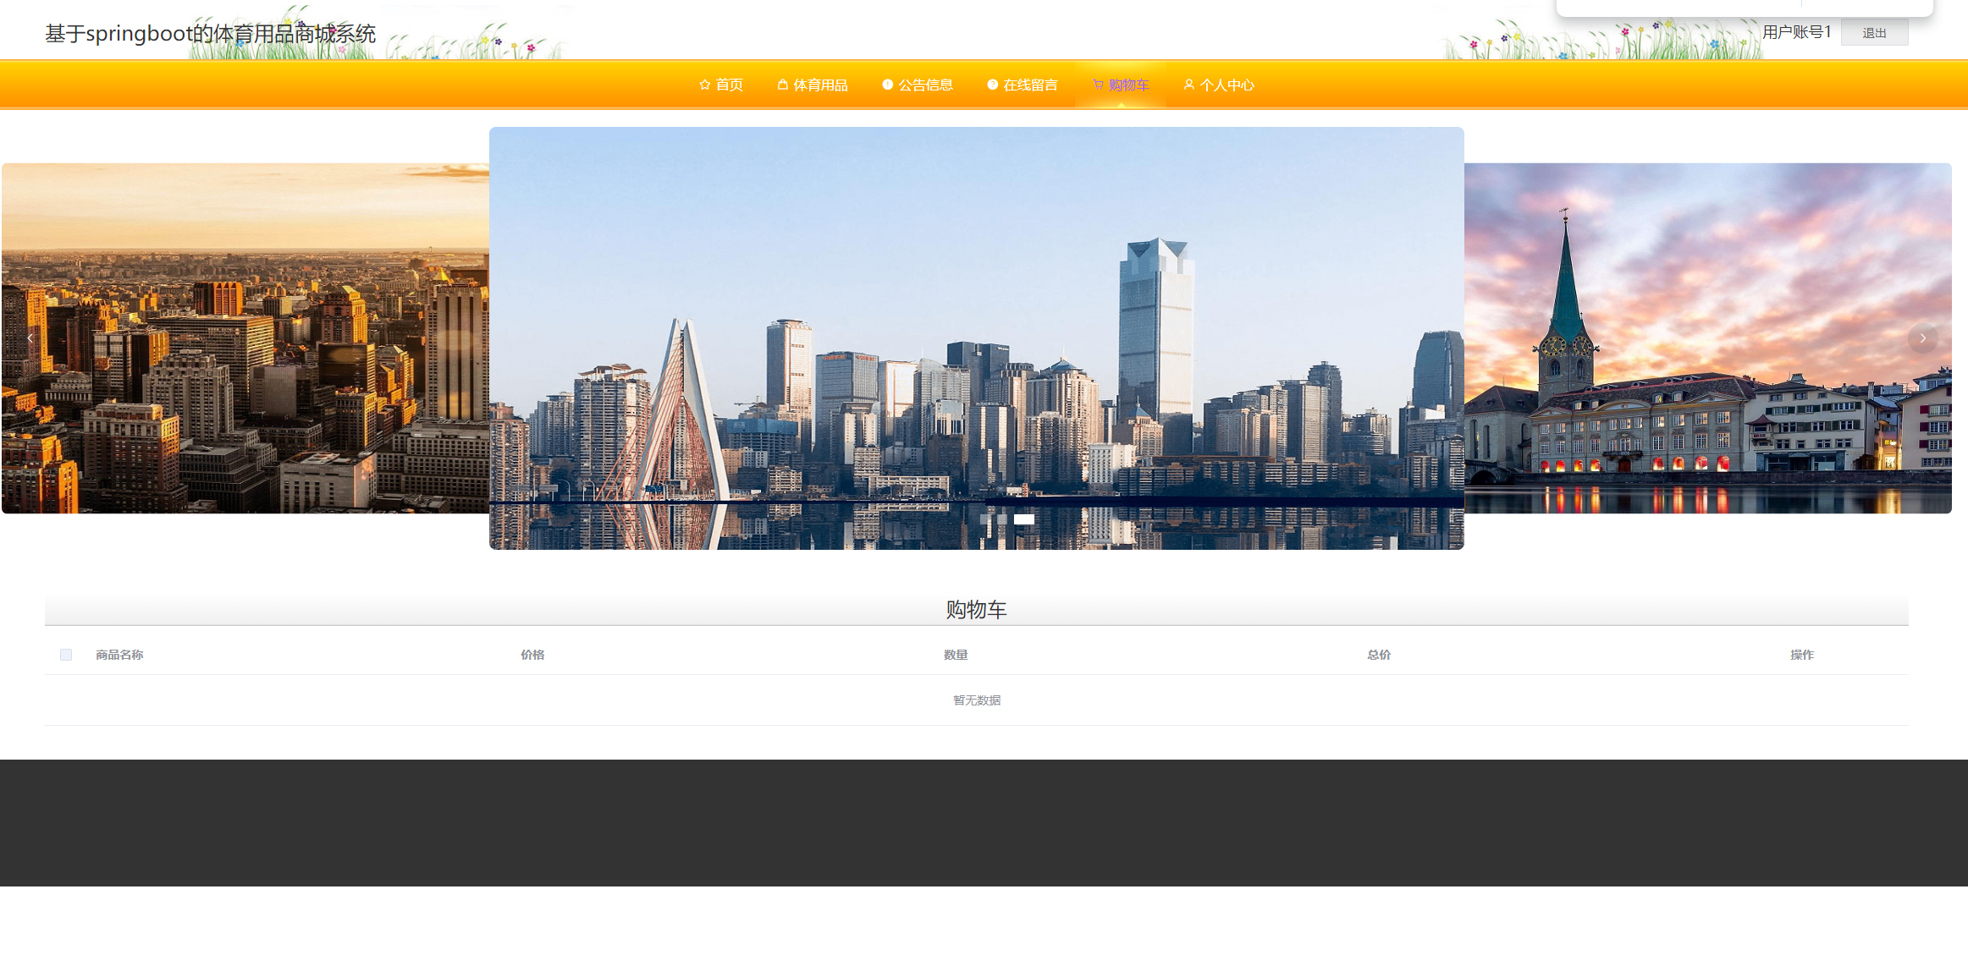Click the shopping bag icon beside 体育用品
The height and width of the screenshot is (966, 1968).
point(782,85)
